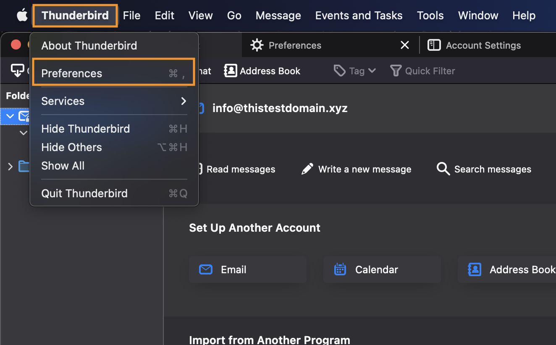Toggle the Quick Filter button
The image size is (556, 345).
[422, 71]
